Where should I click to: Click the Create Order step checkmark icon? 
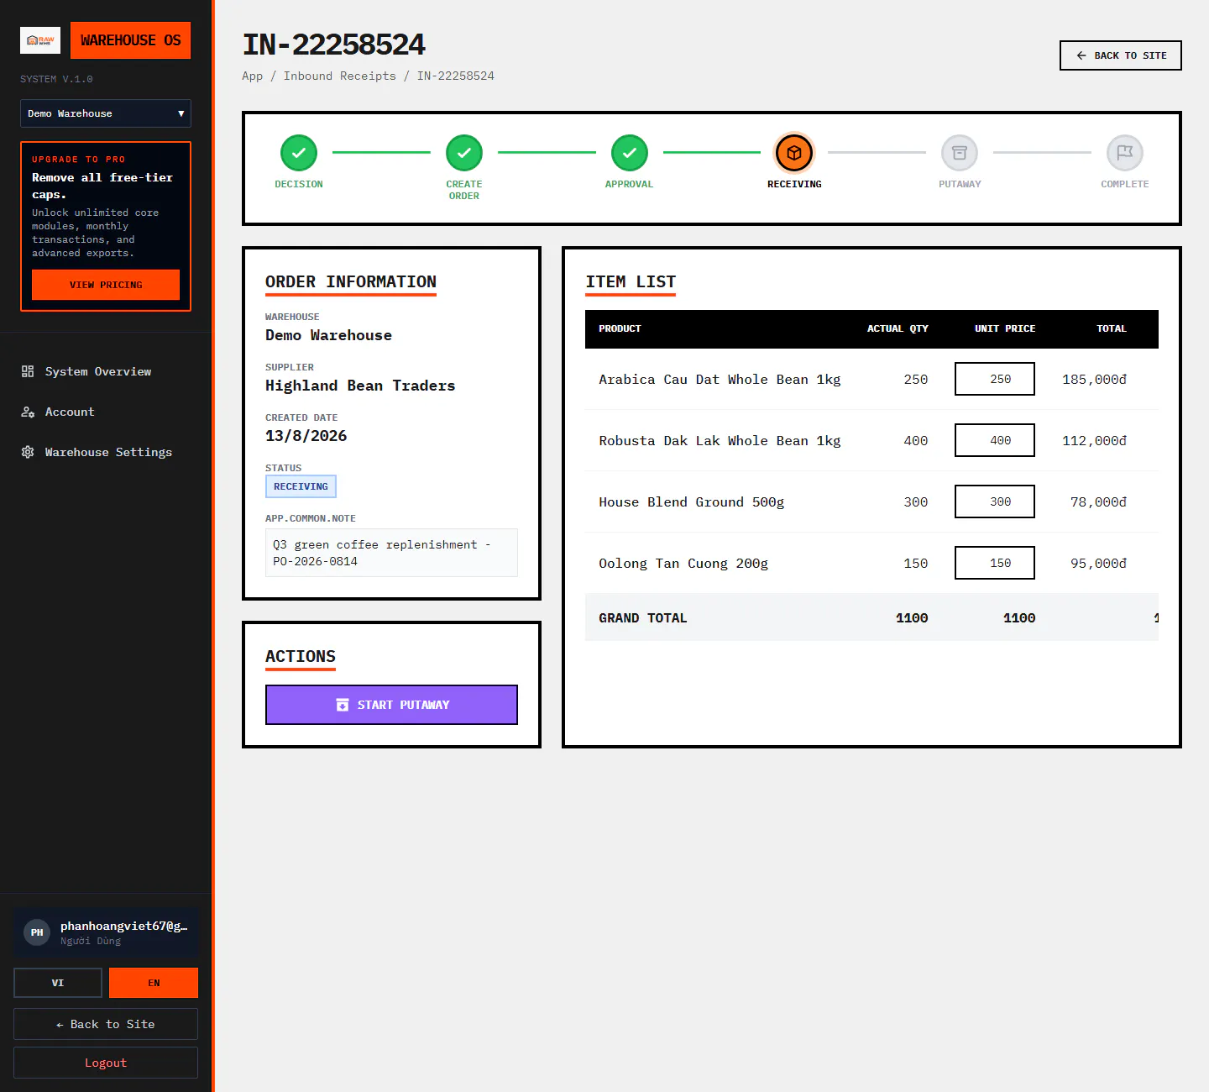464,153
